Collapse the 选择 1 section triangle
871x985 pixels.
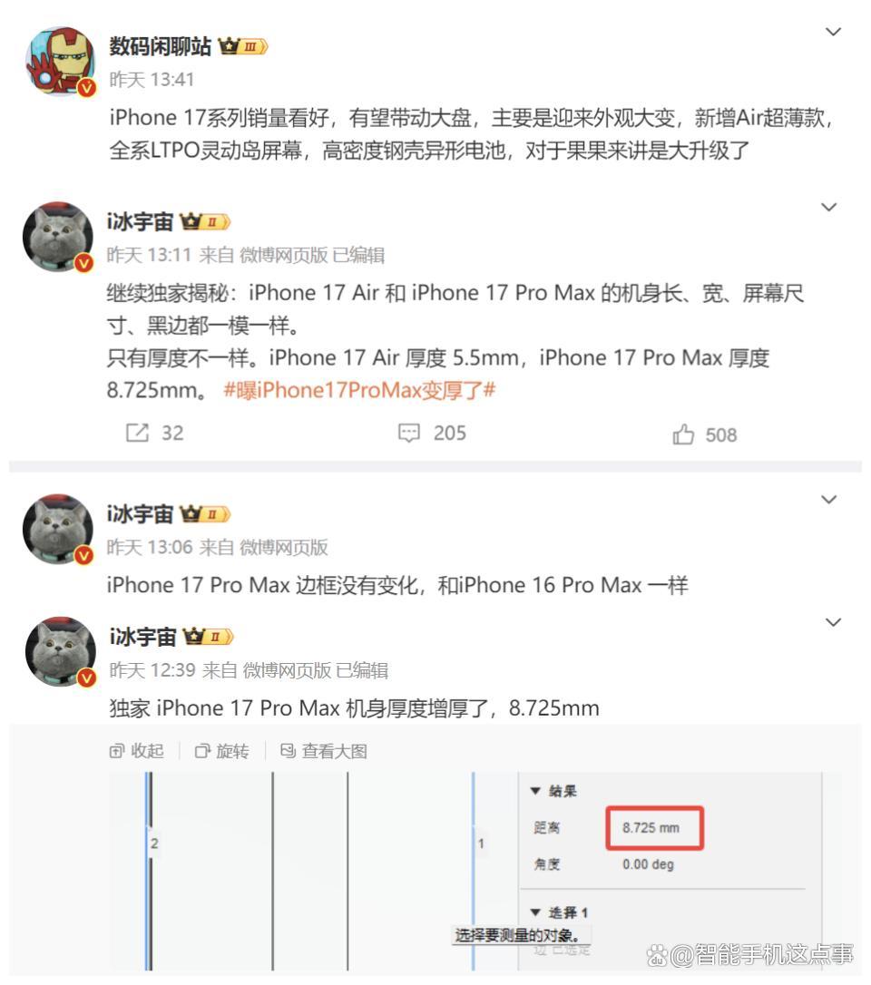[x=535, y=912]
